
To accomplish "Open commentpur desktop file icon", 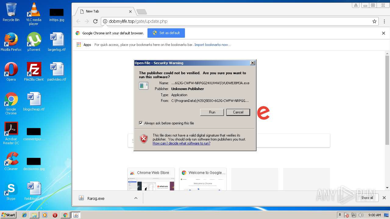I will [34, 134].
